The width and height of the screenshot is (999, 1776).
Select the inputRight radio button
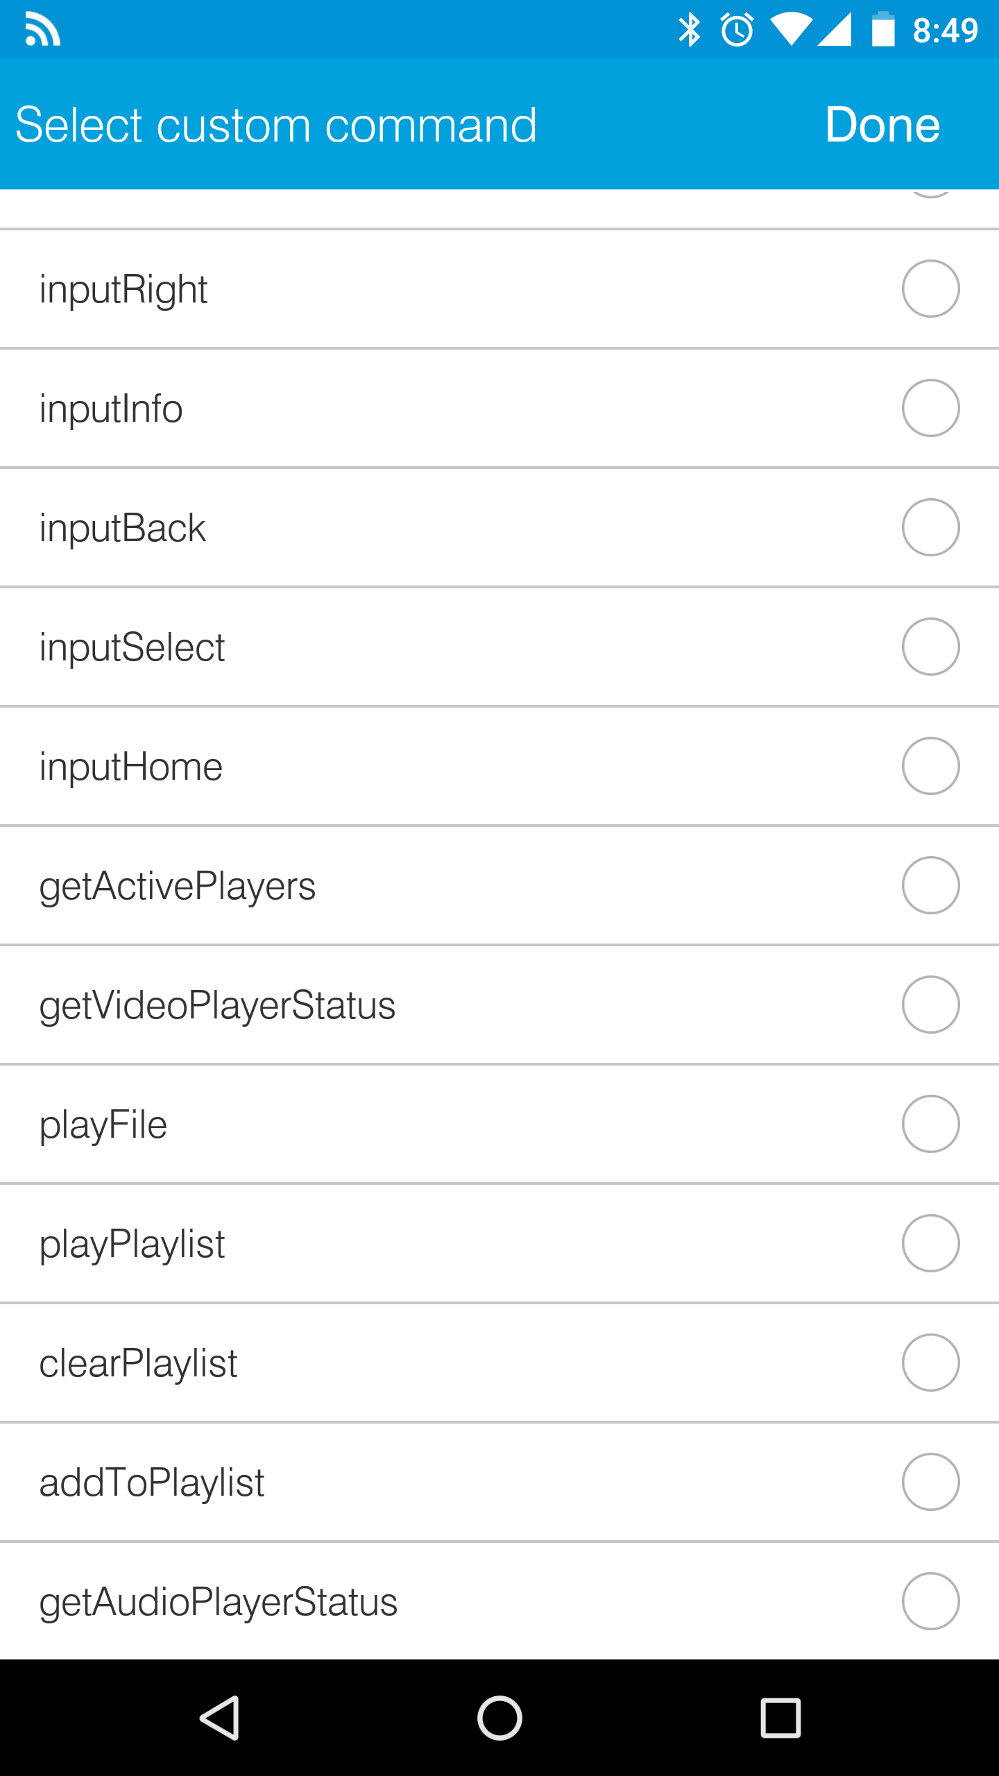(x=930, y=289)
